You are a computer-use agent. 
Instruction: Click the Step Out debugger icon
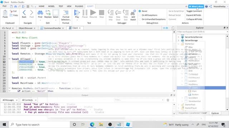pos(126,12)
